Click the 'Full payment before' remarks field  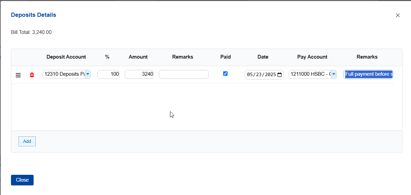(368, 74)
